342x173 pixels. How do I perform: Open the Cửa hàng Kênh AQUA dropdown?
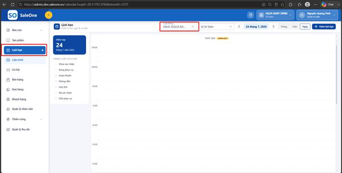click(x=179, y=26)
